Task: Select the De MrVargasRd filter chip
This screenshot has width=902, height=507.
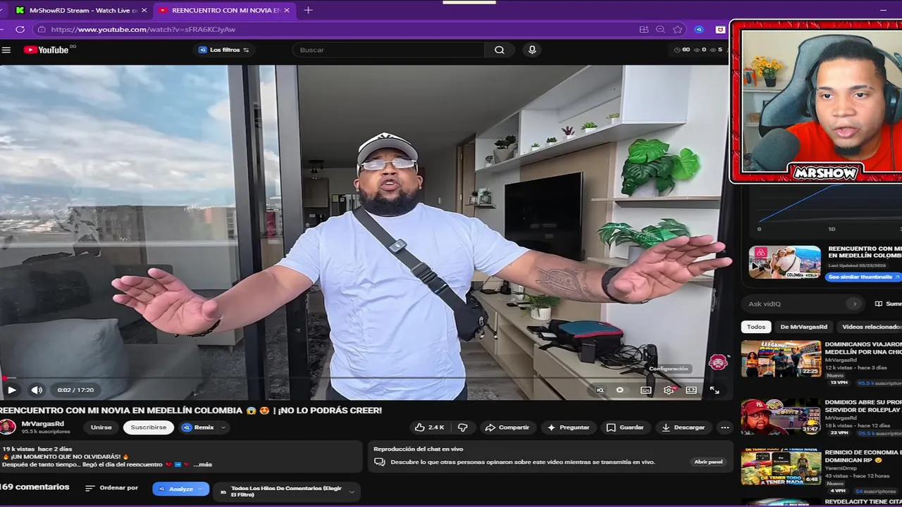Action: pos(803,327)
